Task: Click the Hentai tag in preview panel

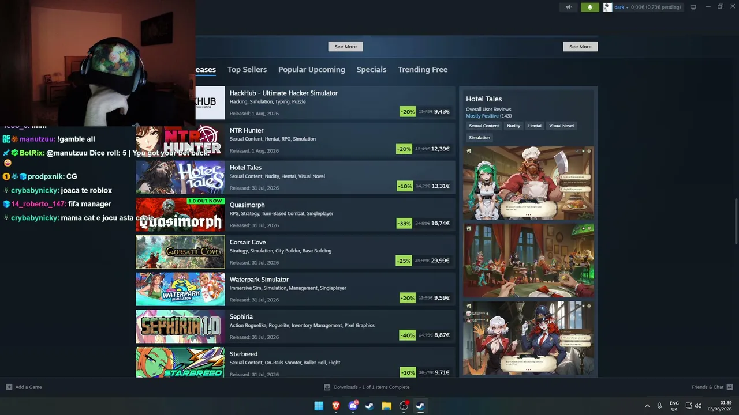Action: coord(535,126)
